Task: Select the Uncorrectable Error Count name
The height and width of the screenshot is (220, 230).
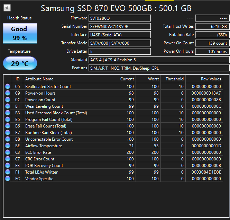Action: (49, 139)
